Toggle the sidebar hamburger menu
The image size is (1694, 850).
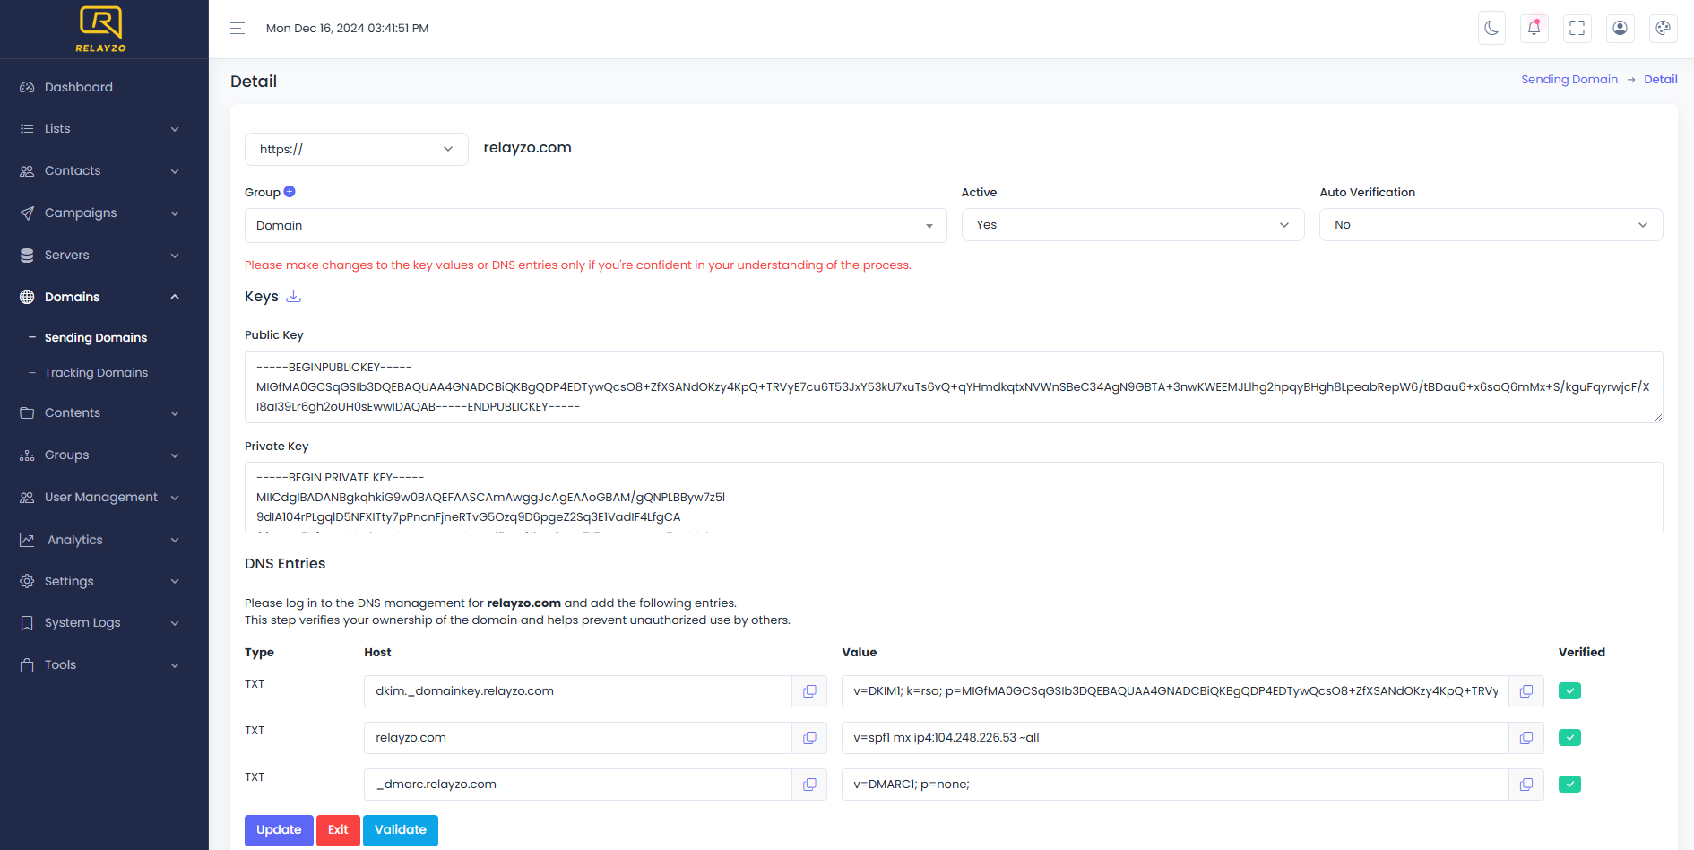pos(238,29)
